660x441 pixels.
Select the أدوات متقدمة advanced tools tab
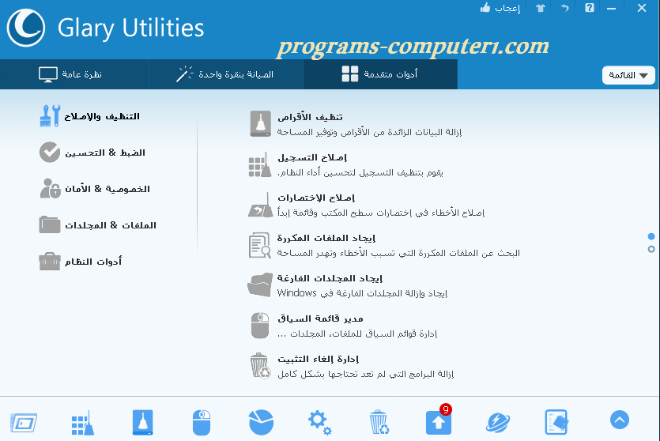380,74
